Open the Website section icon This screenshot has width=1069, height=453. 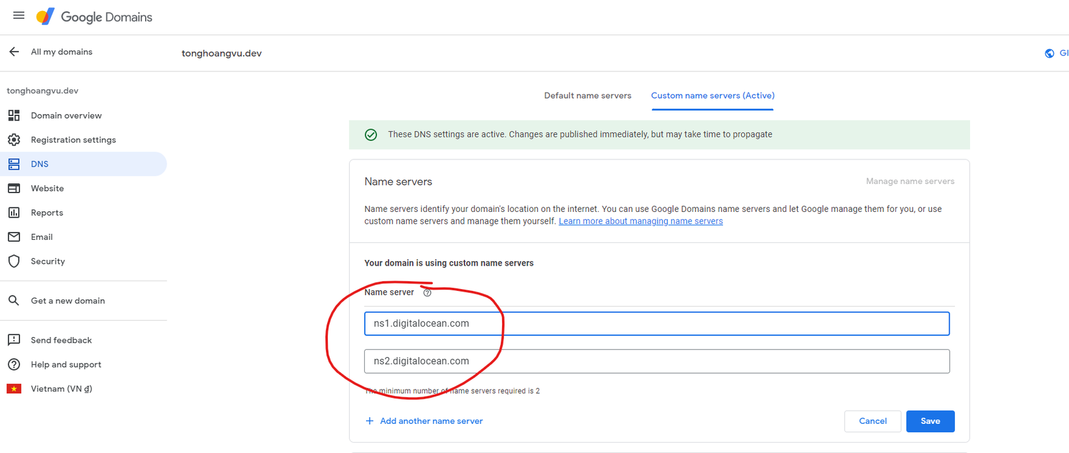coord(14,189)
